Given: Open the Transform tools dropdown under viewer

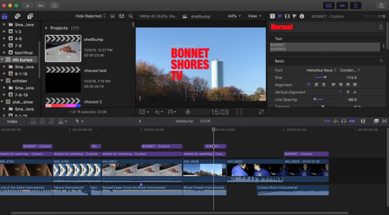Looking at the screenshot, I should click(158, 112).
